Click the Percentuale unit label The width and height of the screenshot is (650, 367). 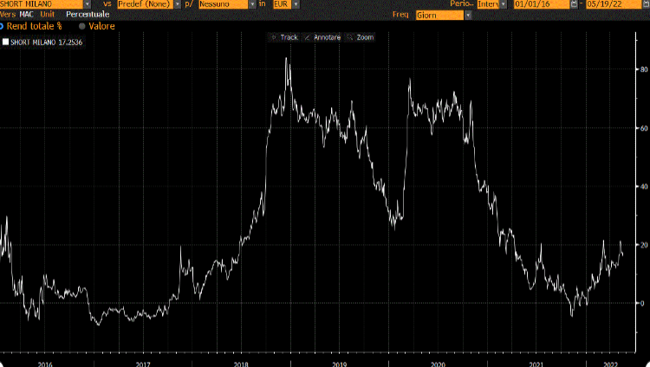pyautogui.click(x=88, y=15)
